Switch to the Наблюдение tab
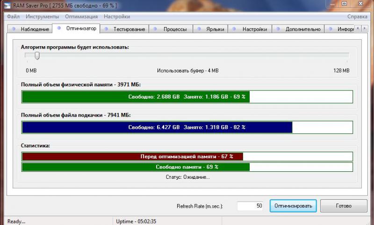374x225 pixels. point(30,29)
